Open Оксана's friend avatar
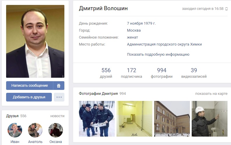Image resolution: width=231 pixels, height=145 pixels. tap(56, 130)
